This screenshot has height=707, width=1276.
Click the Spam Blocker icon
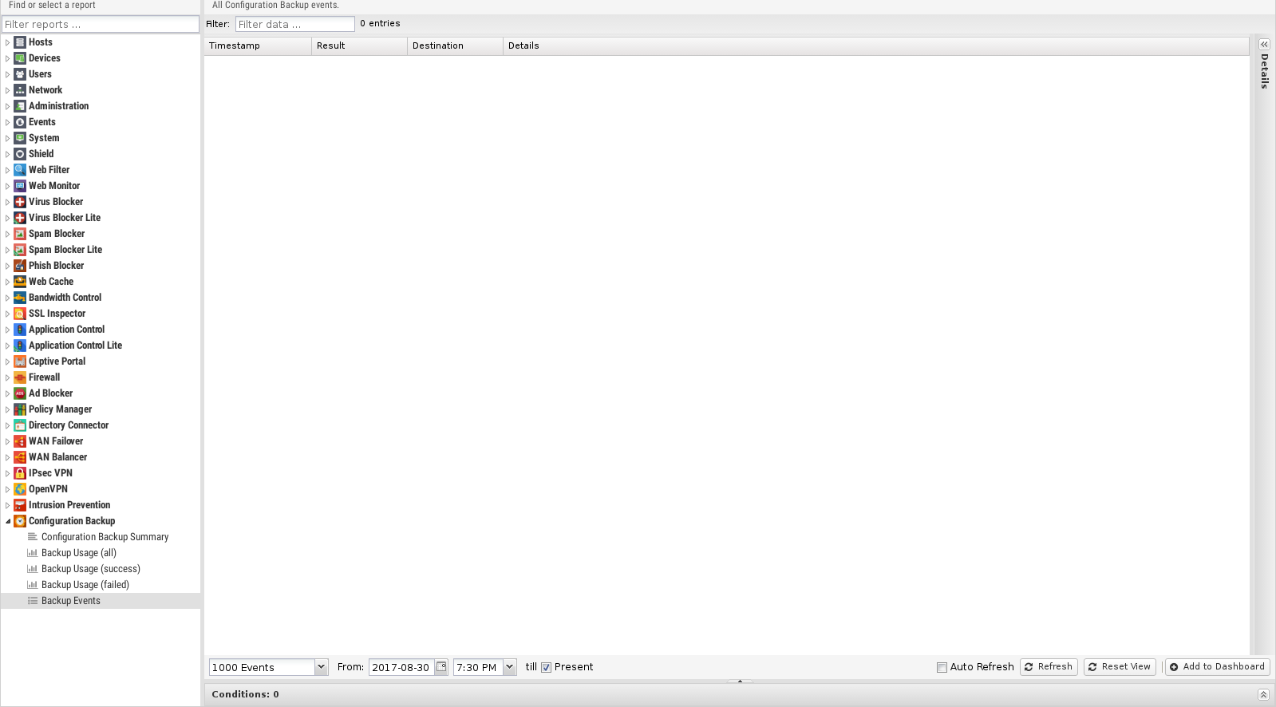click(x=20, y=234)
